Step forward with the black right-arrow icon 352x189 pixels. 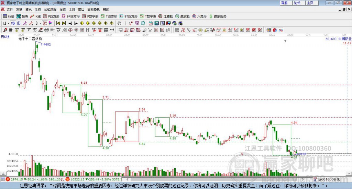76,23
